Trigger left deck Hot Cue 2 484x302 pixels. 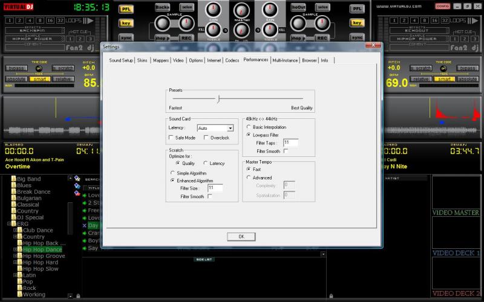pyautogui.click(x=80, y=39)
